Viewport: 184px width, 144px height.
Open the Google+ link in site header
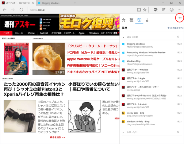45,25
